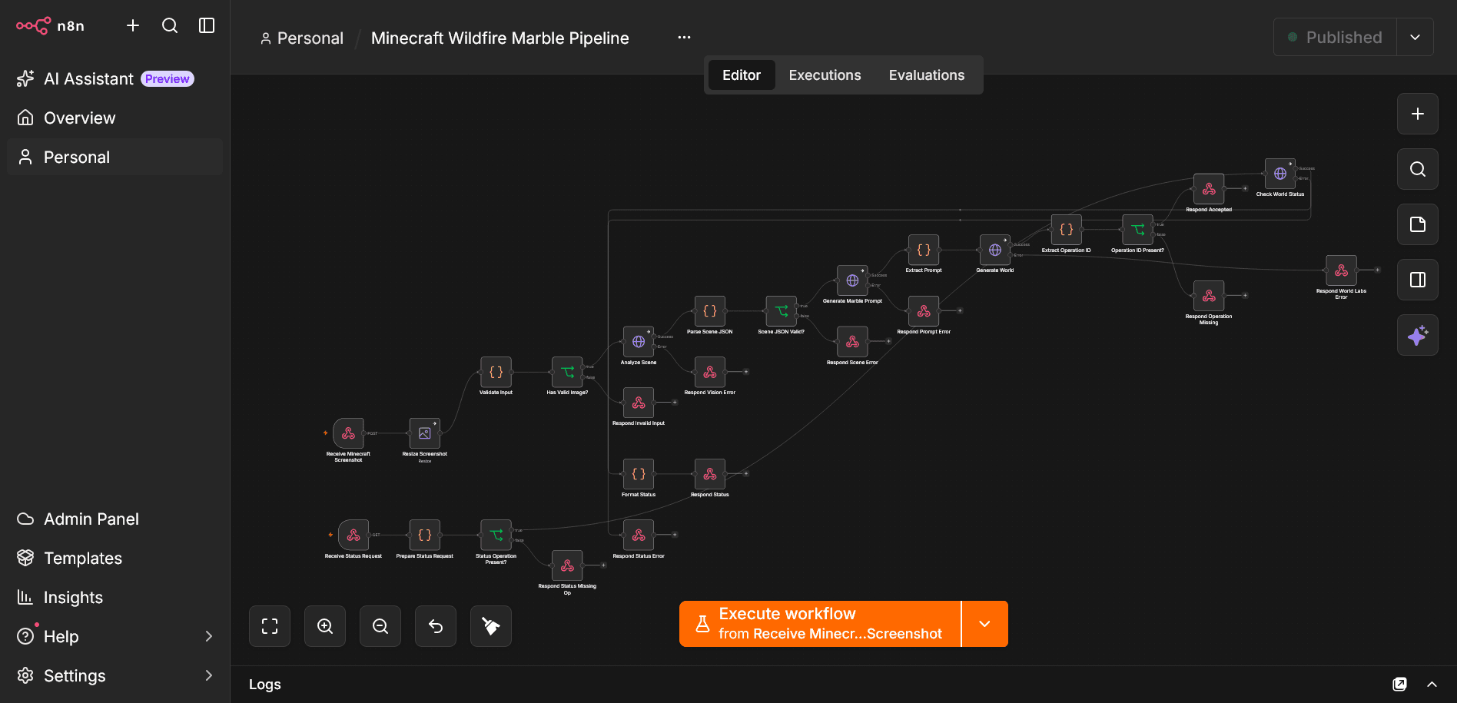
Task: Open Templates
Action: [x=115, y=559]
